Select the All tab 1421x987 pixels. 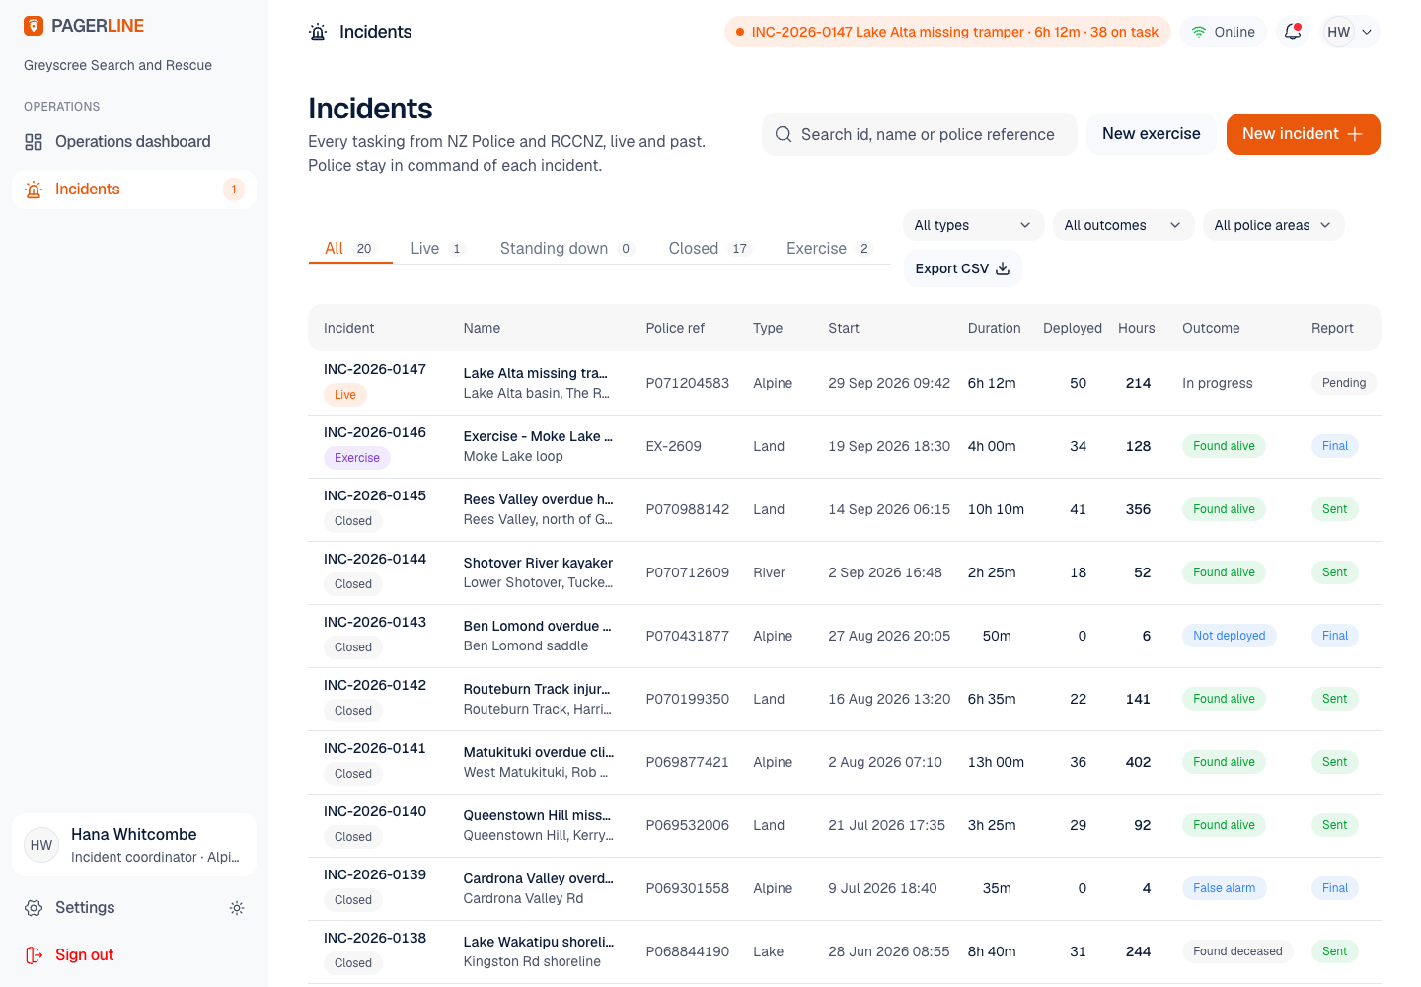[x=350, y=249]
